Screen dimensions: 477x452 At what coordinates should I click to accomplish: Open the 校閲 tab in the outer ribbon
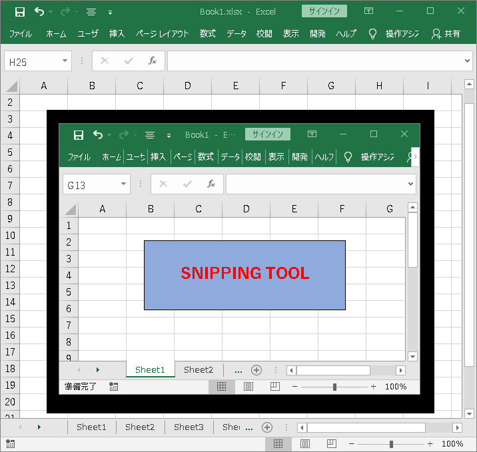(x=264, y=33)
